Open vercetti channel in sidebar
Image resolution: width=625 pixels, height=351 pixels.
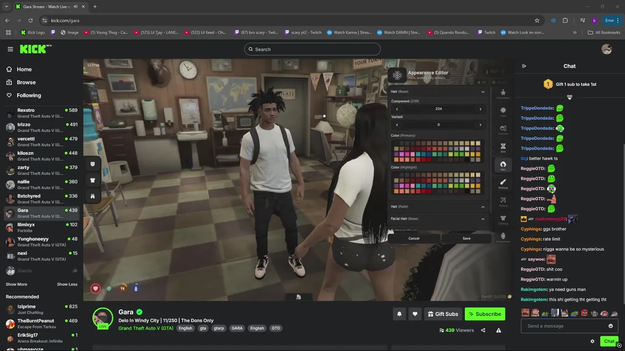click(42, 142)
